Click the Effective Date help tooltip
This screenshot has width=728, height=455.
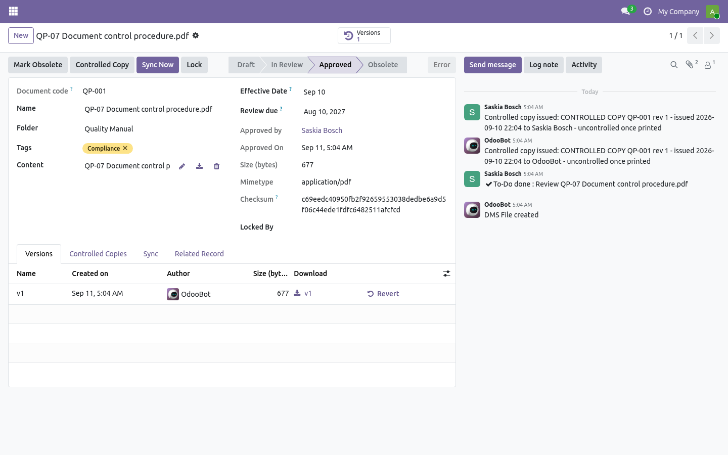tap(290, 89)
